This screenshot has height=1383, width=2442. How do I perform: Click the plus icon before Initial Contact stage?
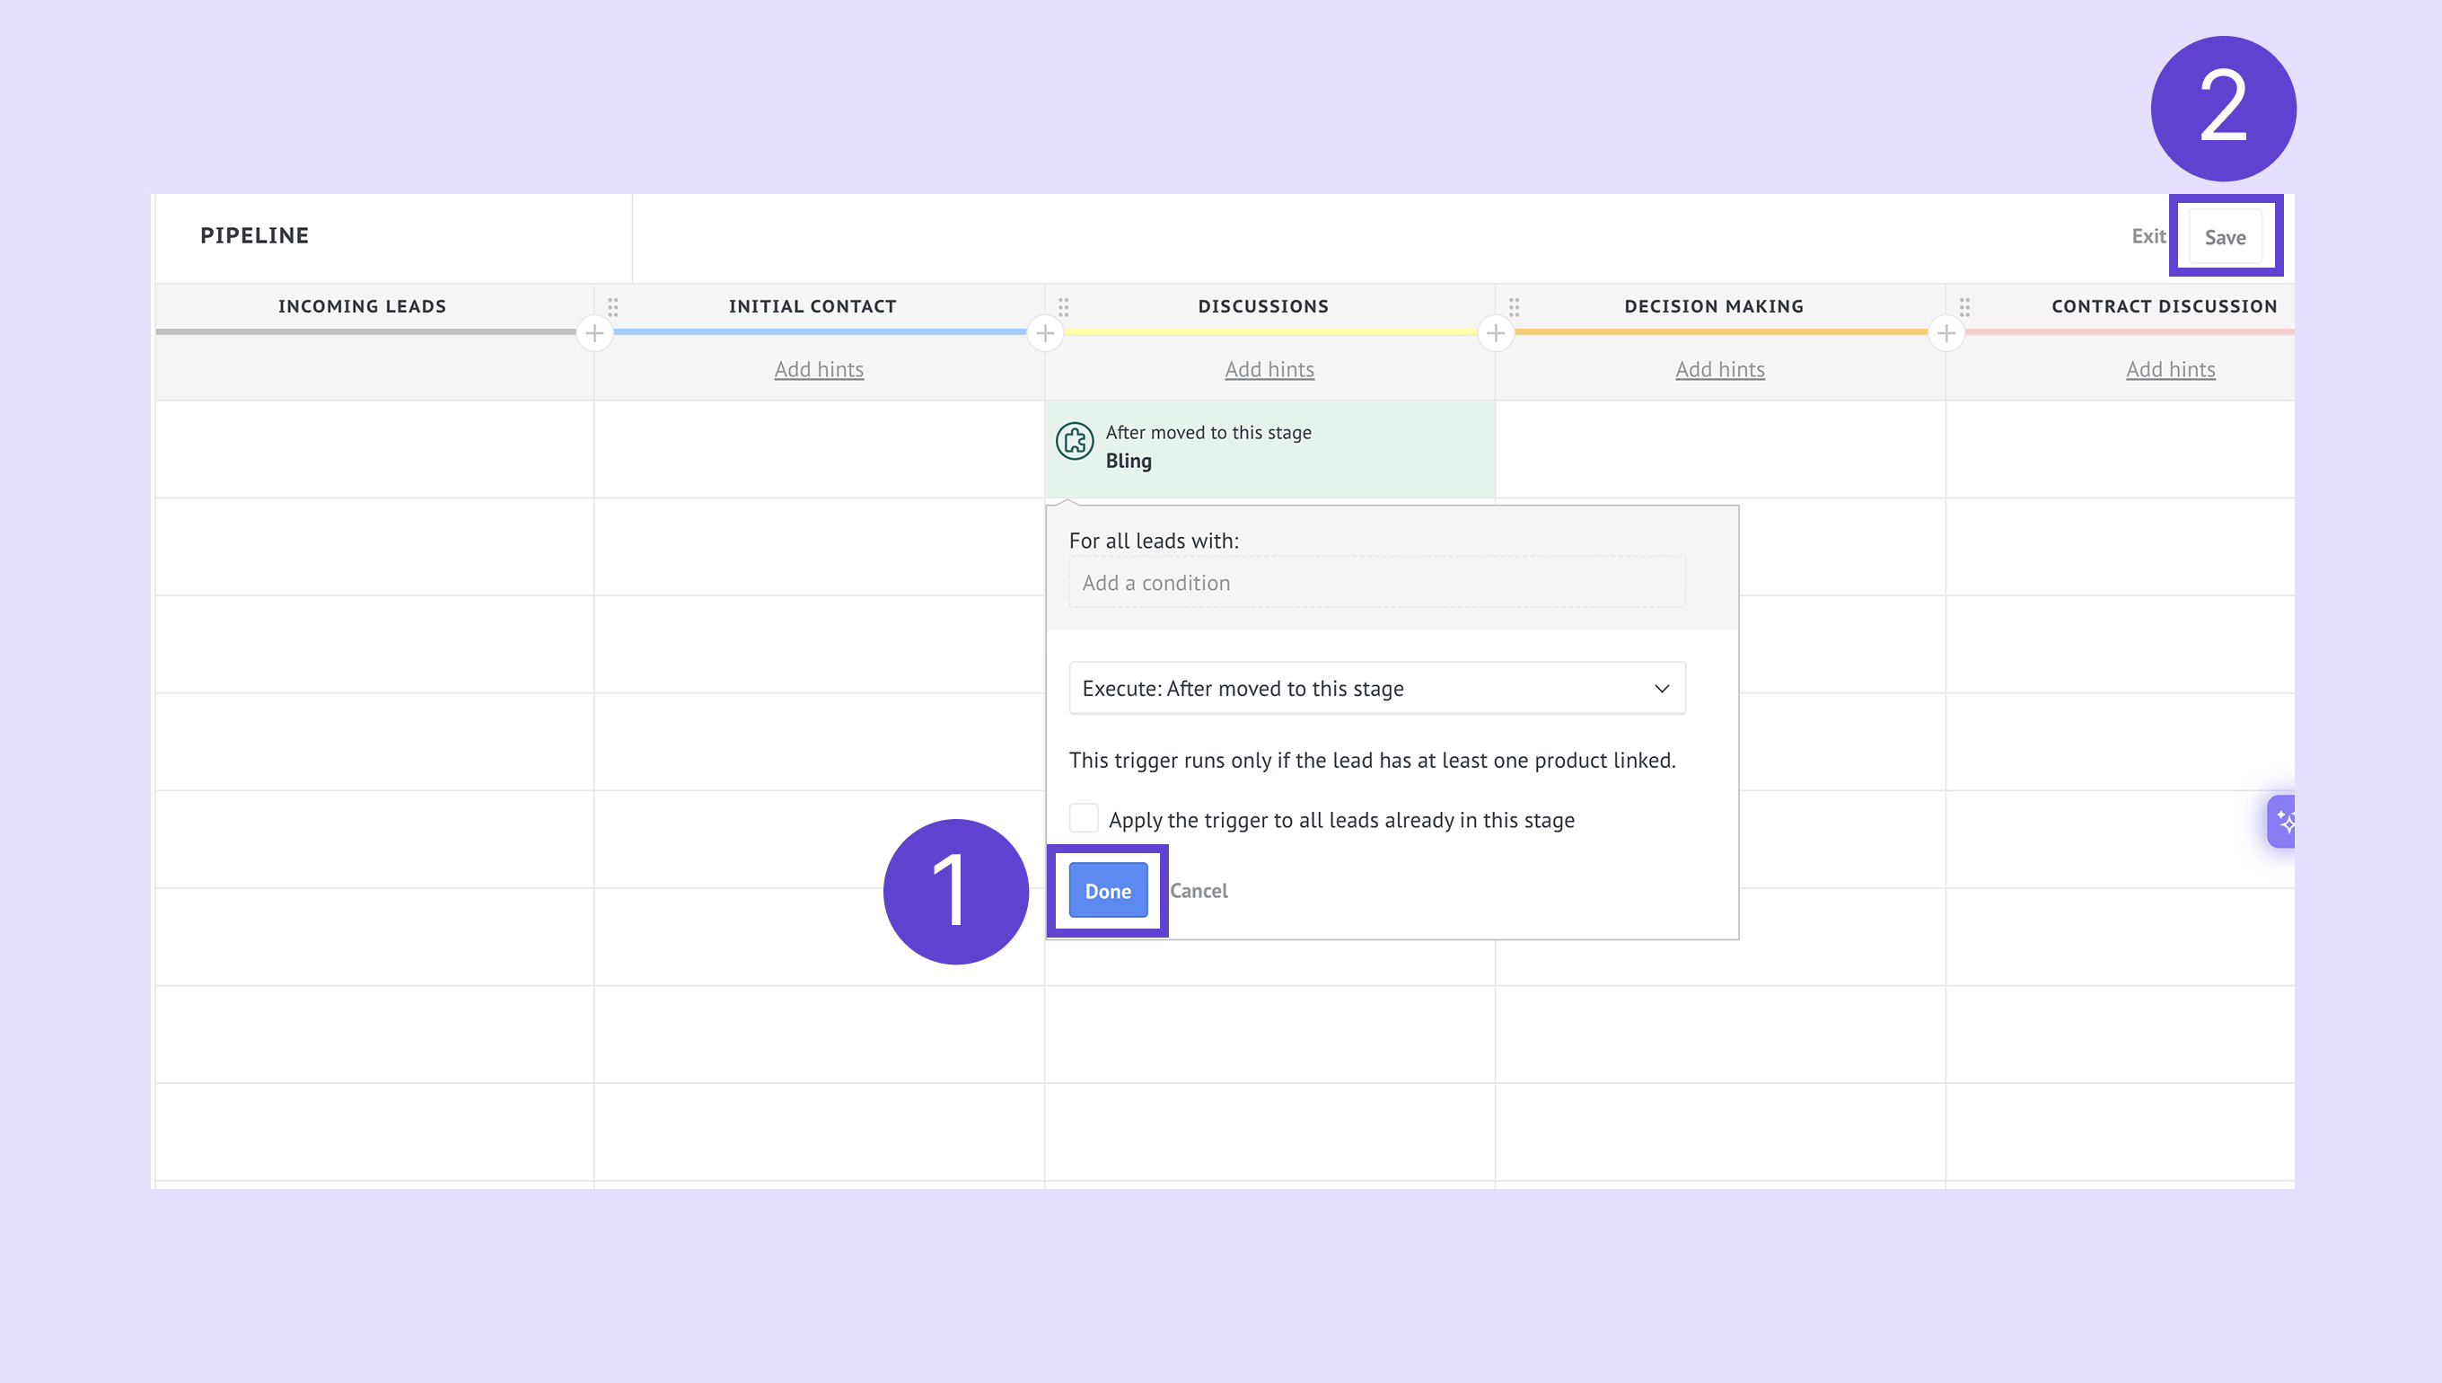(x=594, y=333)
